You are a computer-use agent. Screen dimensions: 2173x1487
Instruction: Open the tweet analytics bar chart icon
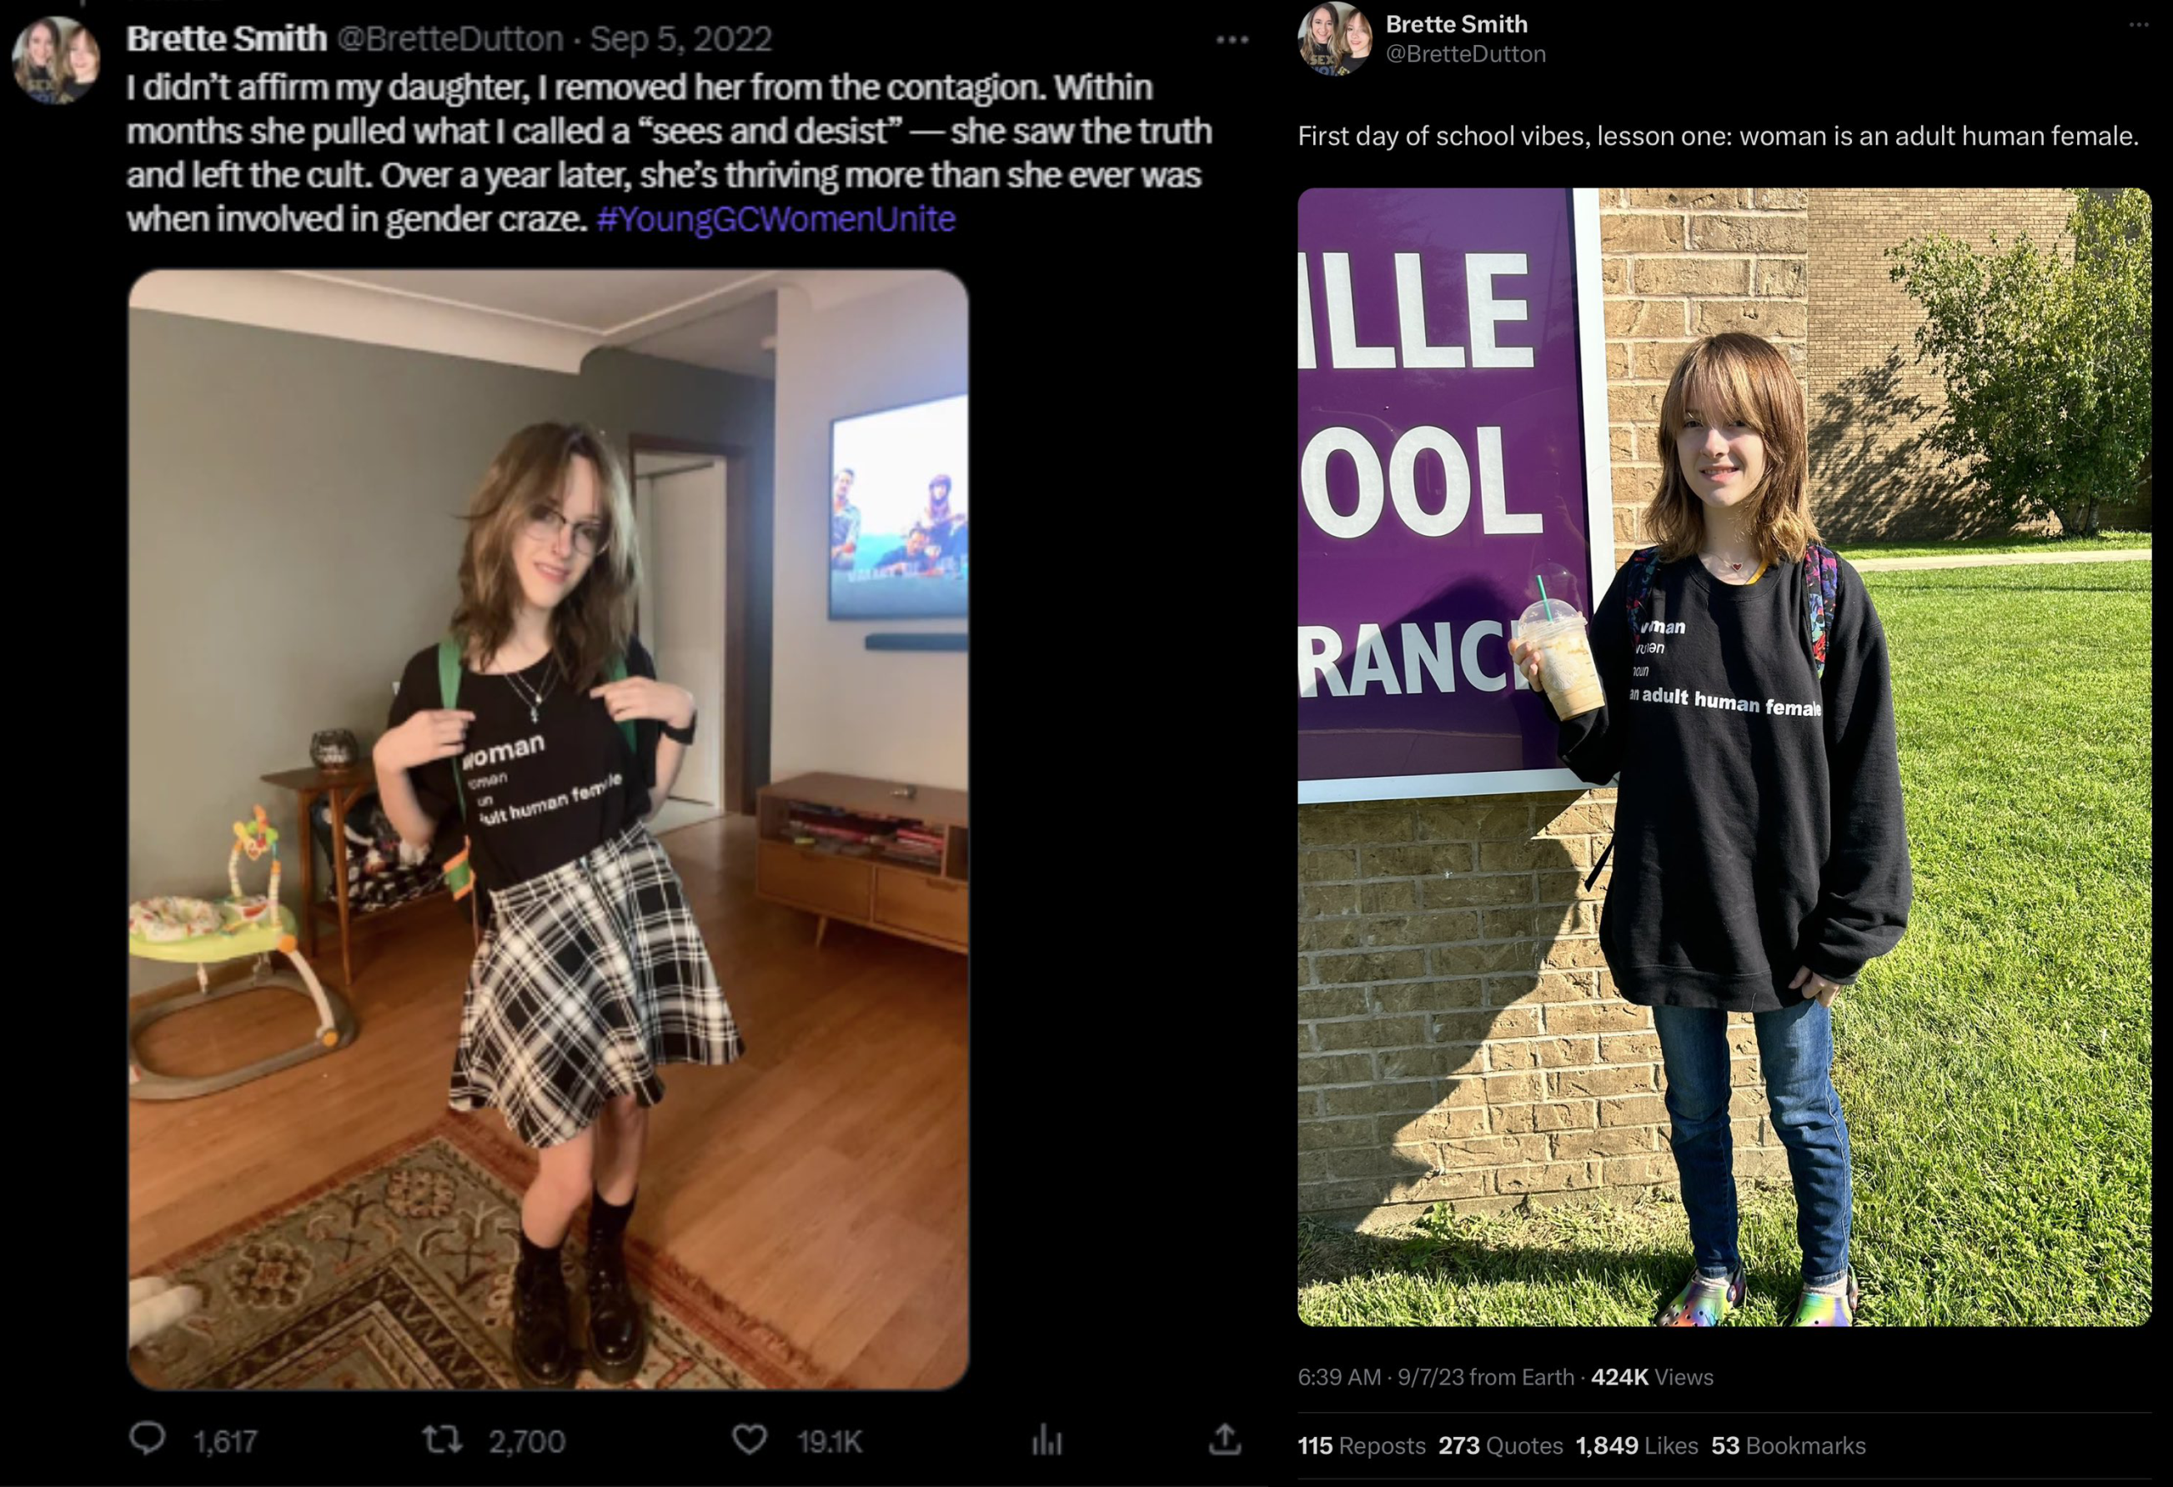1047,1440
